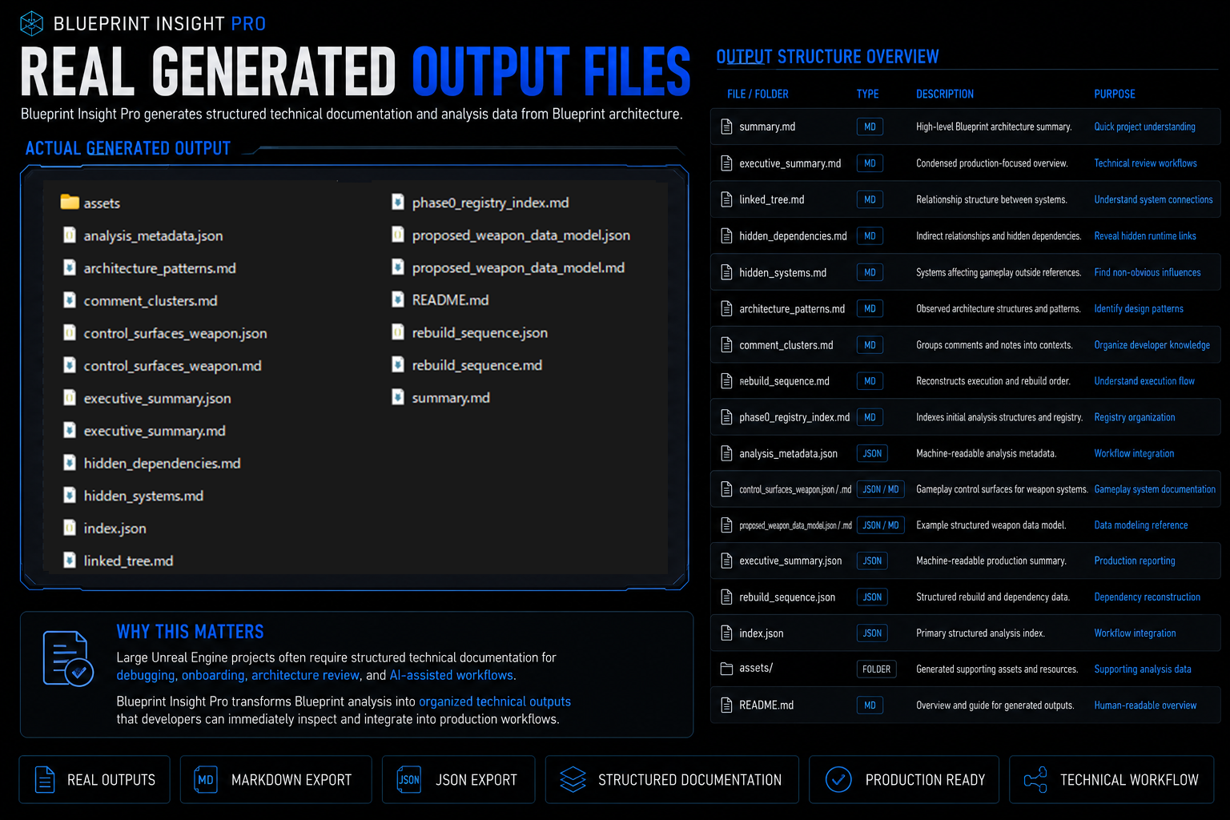The height and width of the screenshot is (820, 1230).
Task: Select the MARKDOWN EXPORT badge label
Action: coord(291,780)
